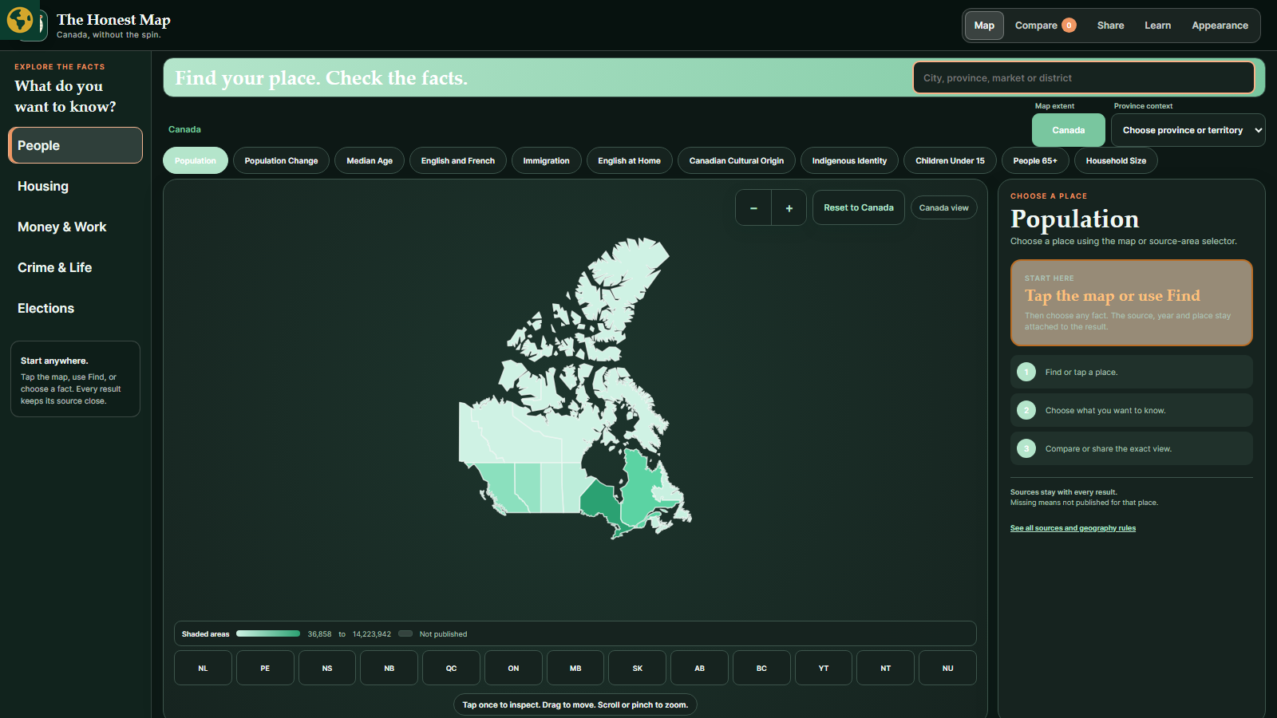Viewport: 1277px width, 718px height.
Task: Click the Tap the map or use Find card
Action: [1131, 302]
